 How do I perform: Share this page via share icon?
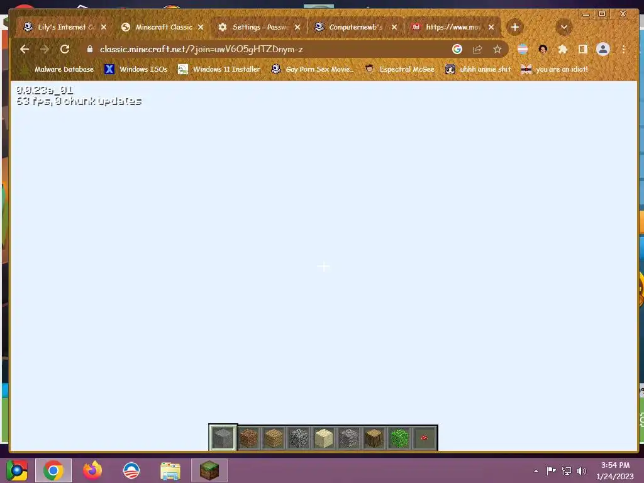pos(477,49)
